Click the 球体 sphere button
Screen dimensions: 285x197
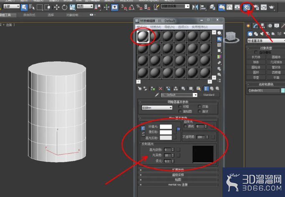point(256,62)
